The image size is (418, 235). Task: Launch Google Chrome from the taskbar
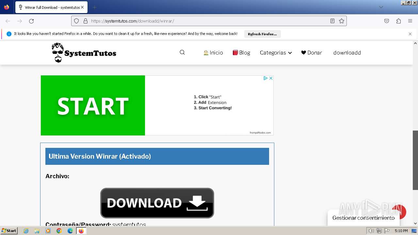pos(59,231)
